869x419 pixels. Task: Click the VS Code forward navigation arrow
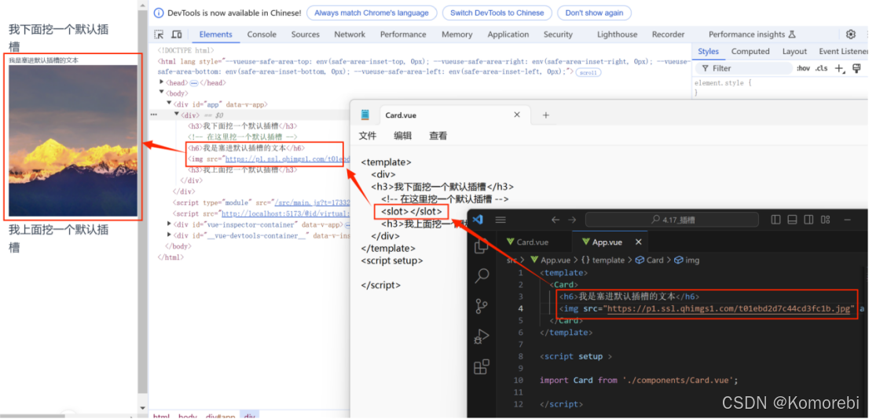[x=572, y=220]
